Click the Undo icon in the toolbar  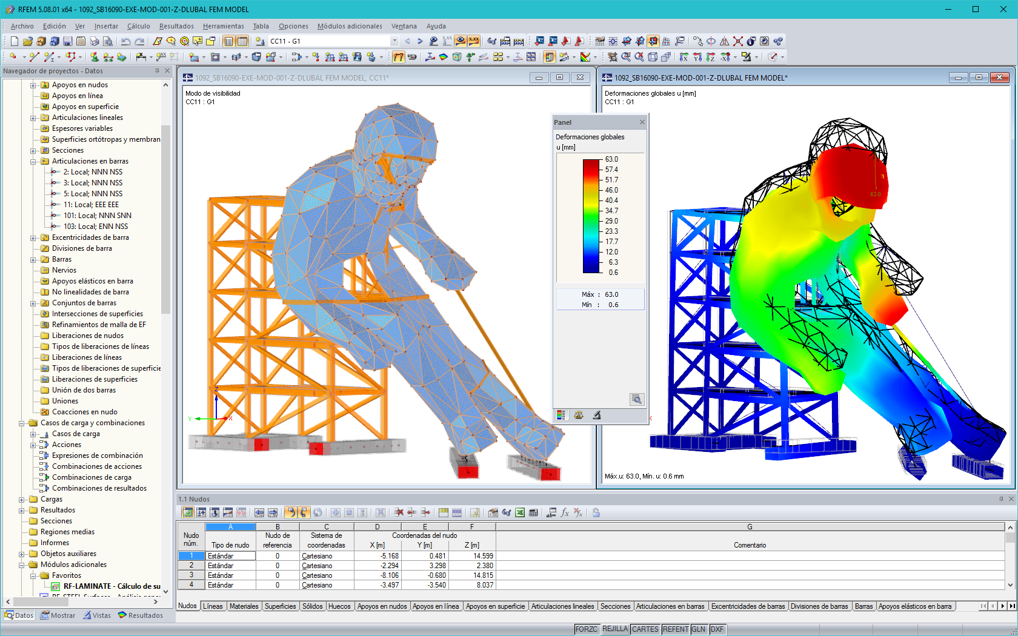tap(126, 41)
